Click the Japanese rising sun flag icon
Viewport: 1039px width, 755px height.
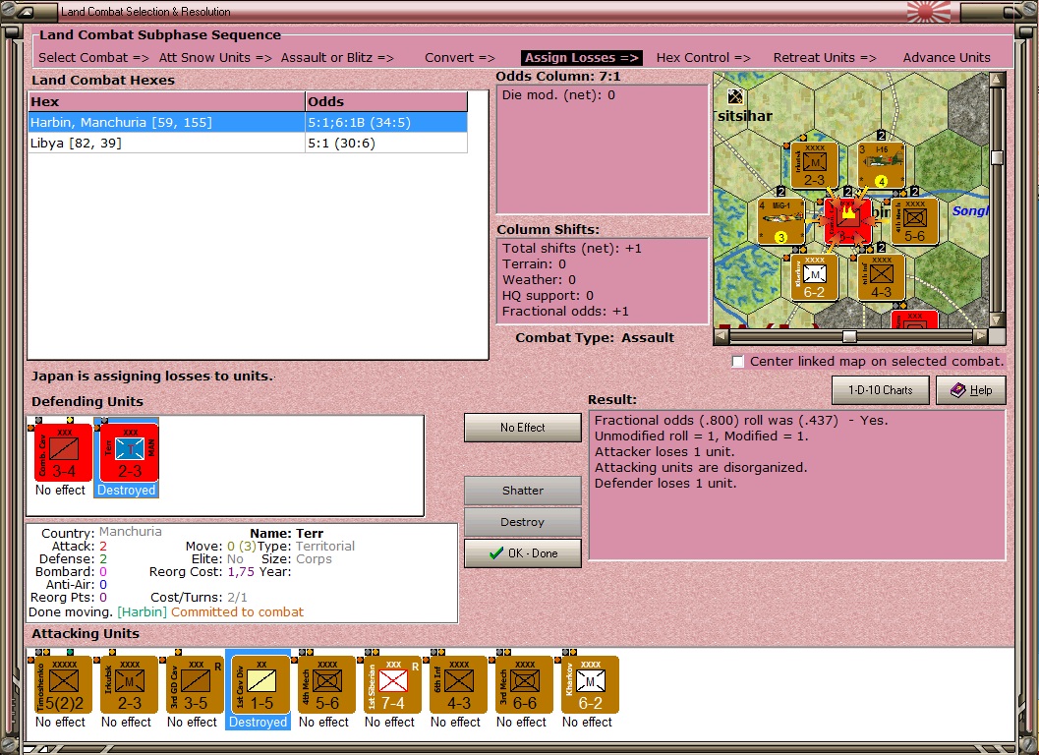point(928,12)
